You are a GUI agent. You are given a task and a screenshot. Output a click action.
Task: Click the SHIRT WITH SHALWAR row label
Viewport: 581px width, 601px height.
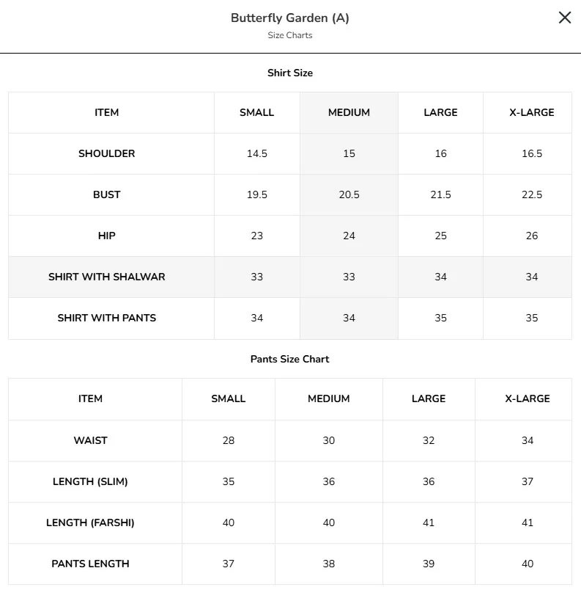tap(107, 277)
